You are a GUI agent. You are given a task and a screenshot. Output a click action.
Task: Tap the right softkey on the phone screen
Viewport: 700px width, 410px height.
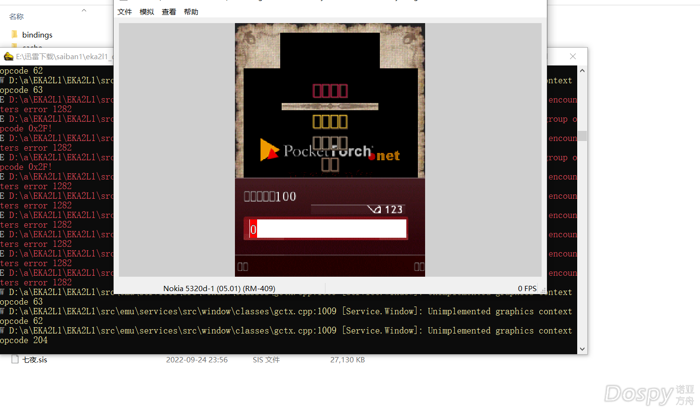pyautogui.click(x=419, y=267)
